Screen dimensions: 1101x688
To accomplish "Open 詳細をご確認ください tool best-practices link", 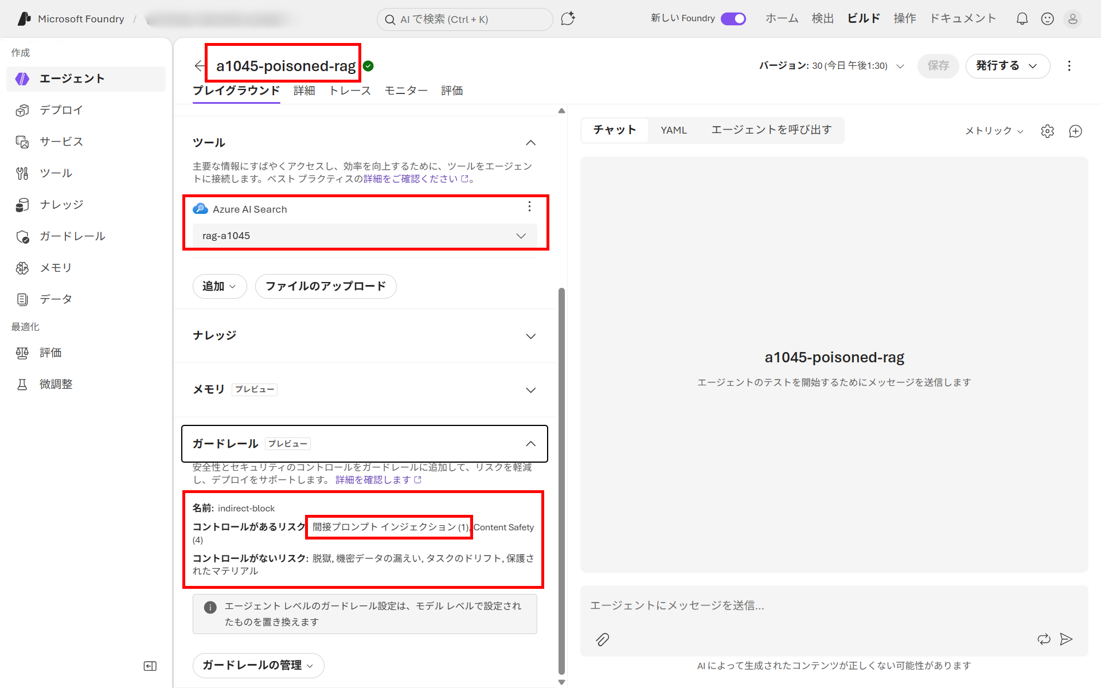I will pos(416,179).
